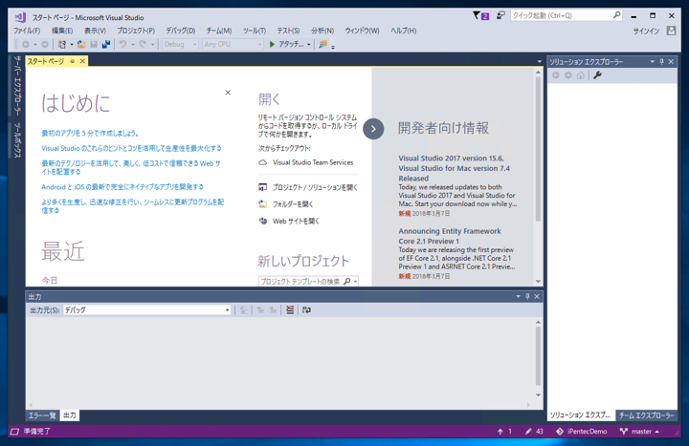Screen dimensions: 689x446
Task: Dismiss the はじめに section with its X
Action: (x=228, y=93)
